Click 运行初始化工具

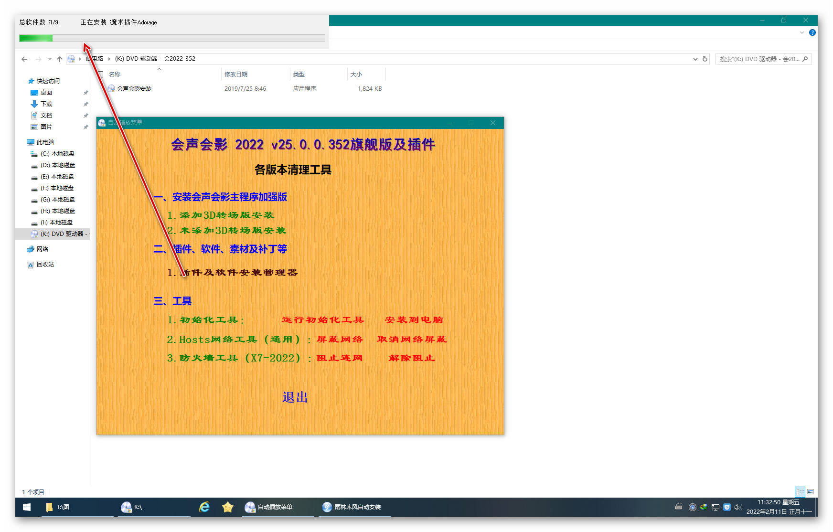323,320
